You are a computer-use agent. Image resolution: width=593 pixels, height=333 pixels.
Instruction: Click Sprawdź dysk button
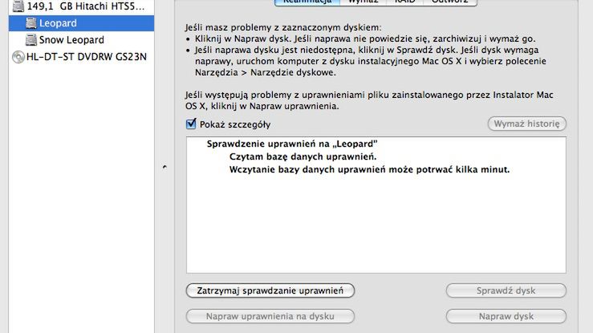[506, 290]
